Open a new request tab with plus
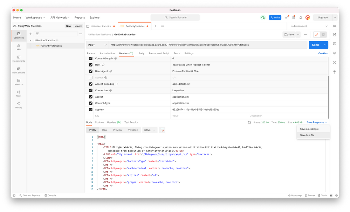 click(x=155, y=26)
